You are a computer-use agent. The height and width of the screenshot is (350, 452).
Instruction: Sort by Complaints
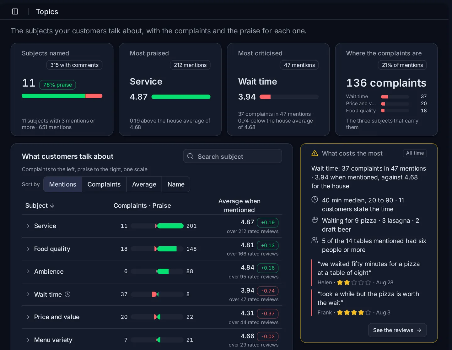point(104,184)
